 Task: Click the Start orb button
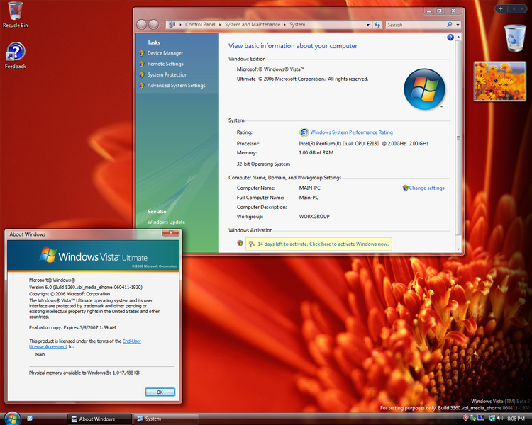(x=11, y=419)
